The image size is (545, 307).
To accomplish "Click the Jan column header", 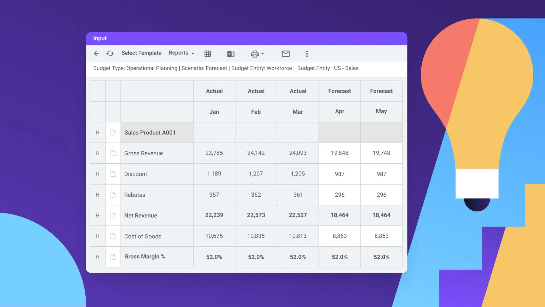I will [214, 112].
